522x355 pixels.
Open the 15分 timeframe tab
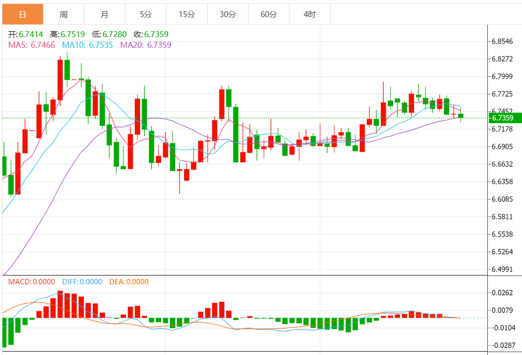187,14
